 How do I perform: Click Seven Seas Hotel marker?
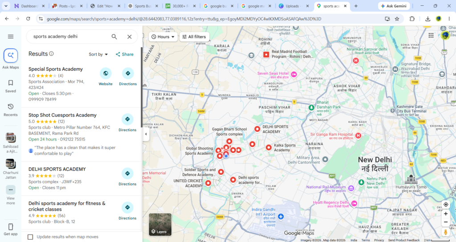pos(294,75)
